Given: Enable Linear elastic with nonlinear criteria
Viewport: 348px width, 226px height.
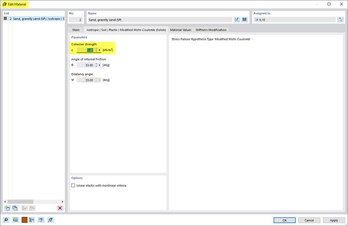Looking at the screenshot, I should point(73,185).
